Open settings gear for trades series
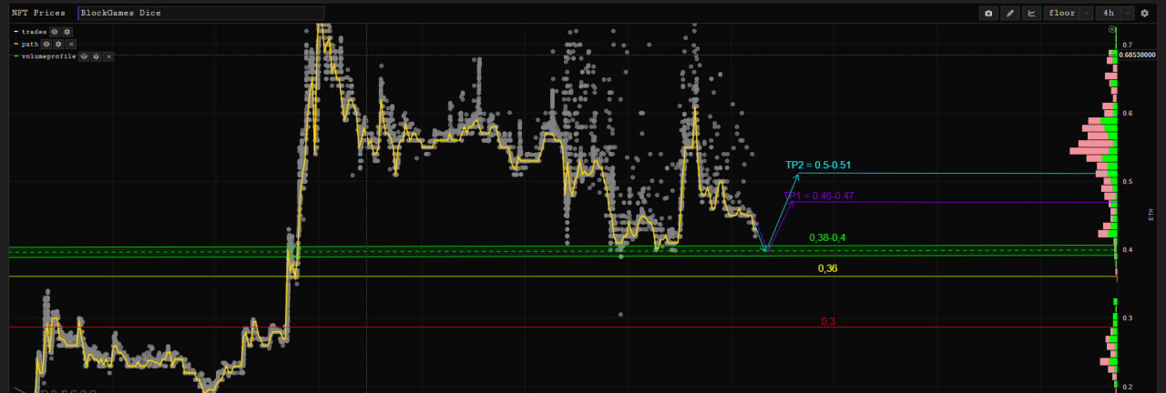This screenshot has width=1166, height=393. [66, 32]
